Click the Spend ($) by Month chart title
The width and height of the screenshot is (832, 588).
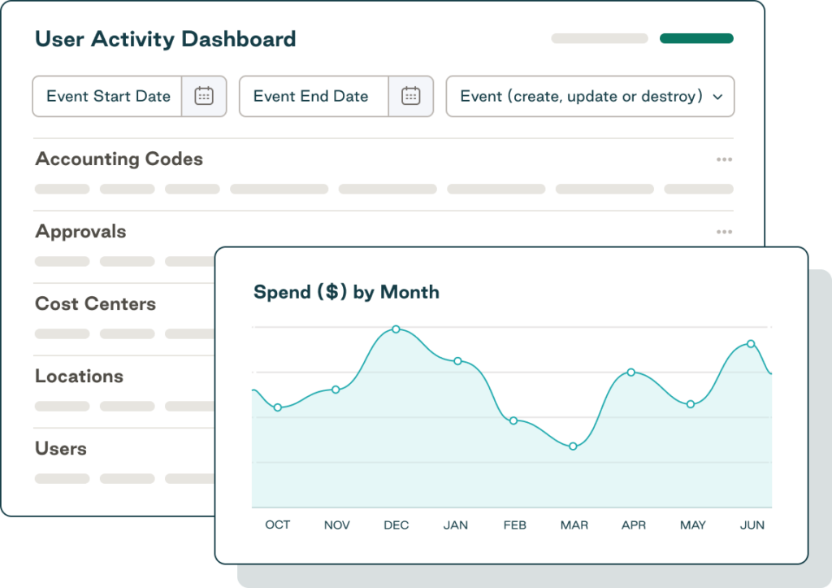click(x=347, y=292)
